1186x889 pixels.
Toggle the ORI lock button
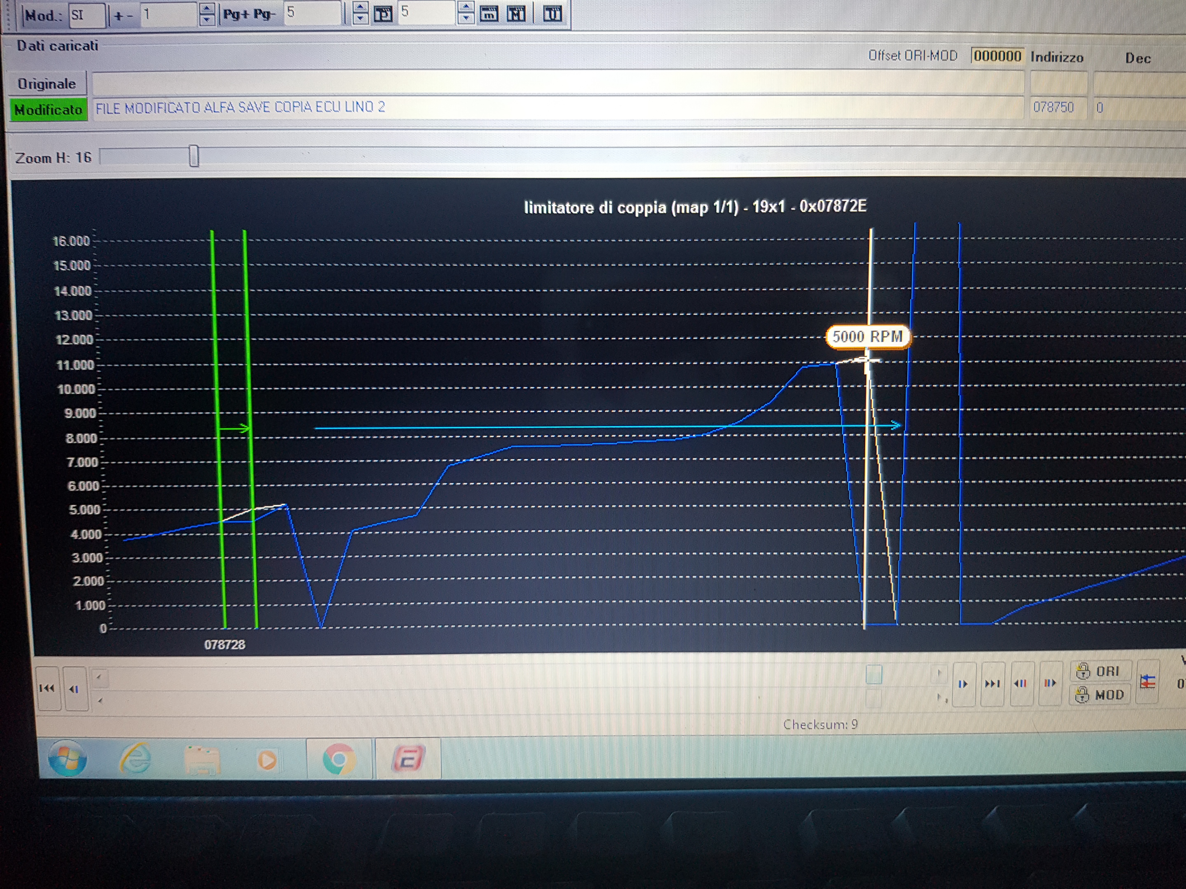pos(1100,671)
